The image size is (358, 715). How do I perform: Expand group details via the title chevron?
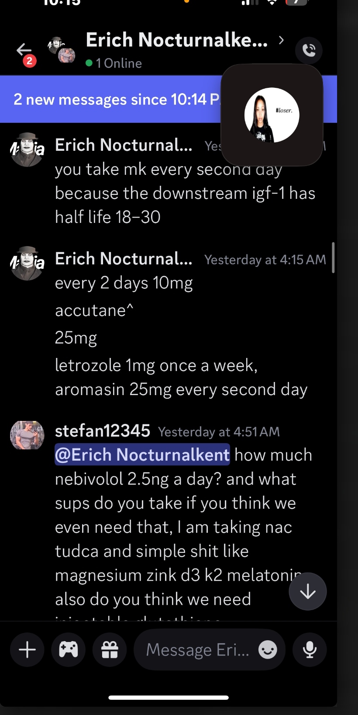coord(281,41)
